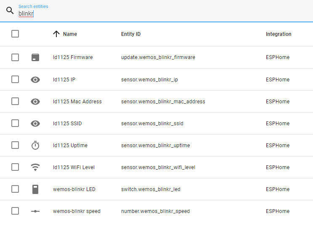Click the eye icon for ld1125 Mac Address
The width and height of the screenshot is (313, 229).
pos(35,102)
